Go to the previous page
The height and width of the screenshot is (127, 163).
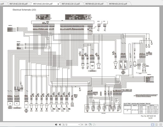pyautogui.click(x=60, y=125)
